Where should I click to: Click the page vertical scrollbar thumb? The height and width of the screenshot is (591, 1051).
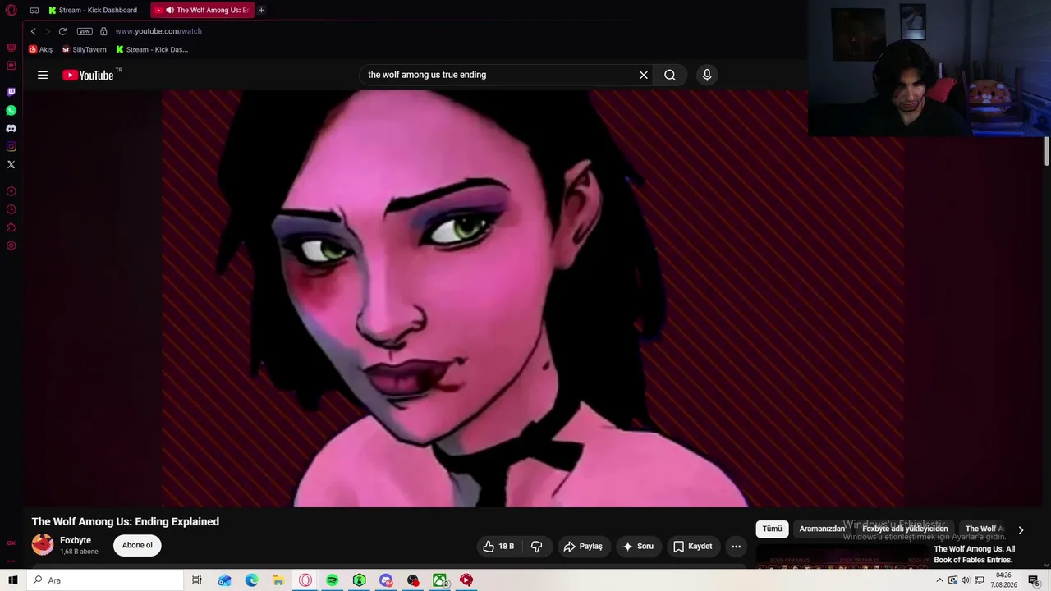[1047, 152]
